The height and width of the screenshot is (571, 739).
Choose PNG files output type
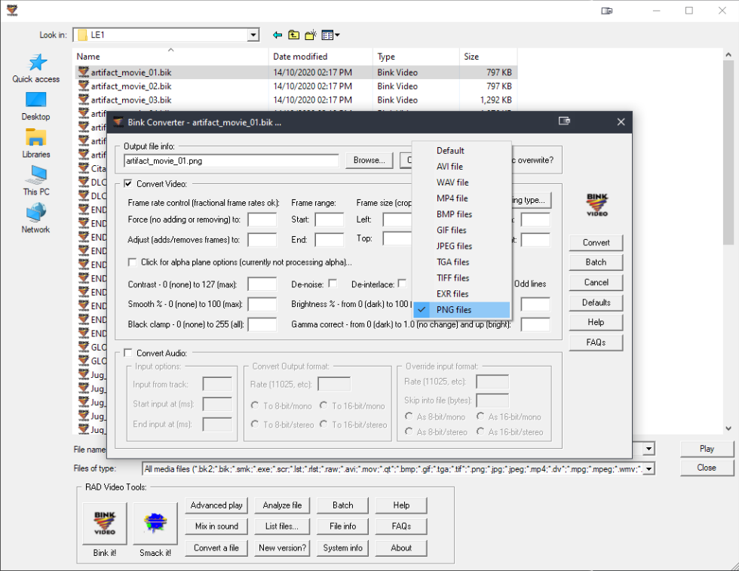[x=461, y=310]
